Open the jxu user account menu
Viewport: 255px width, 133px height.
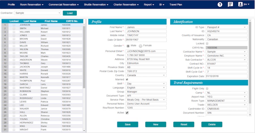point(243,5)
